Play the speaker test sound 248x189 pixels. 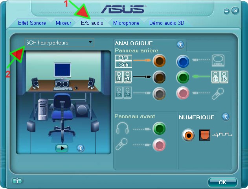click(x=62, y=148)
